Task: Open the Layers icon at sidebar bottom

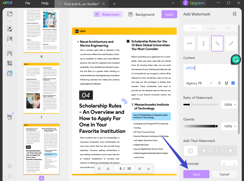Action: pos(10,166)
